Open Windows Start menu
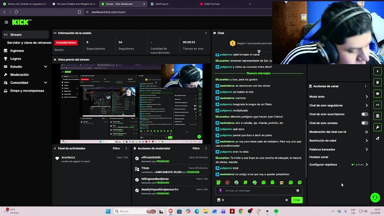 click(108, 211)
